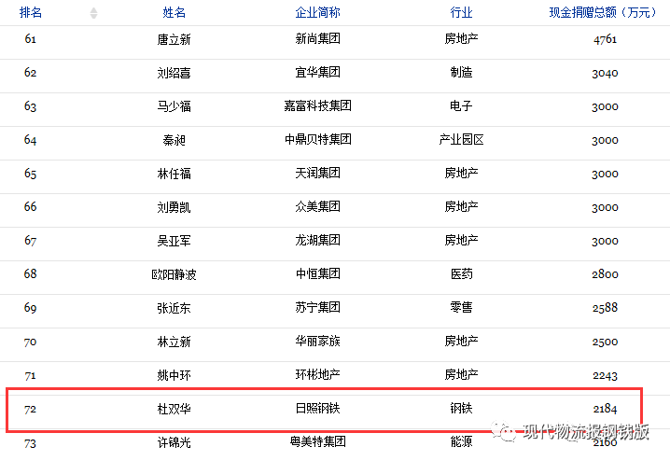
Task: Select the name 唐立新
Action: click(174, 39)
